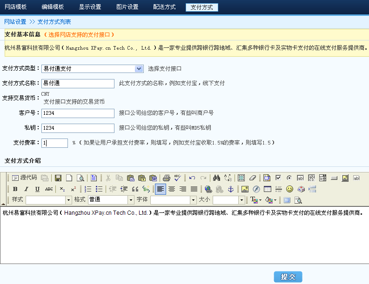Click the Undo arrow icon
This screenshot has height=284, width=369.
(x=192, y=178)
